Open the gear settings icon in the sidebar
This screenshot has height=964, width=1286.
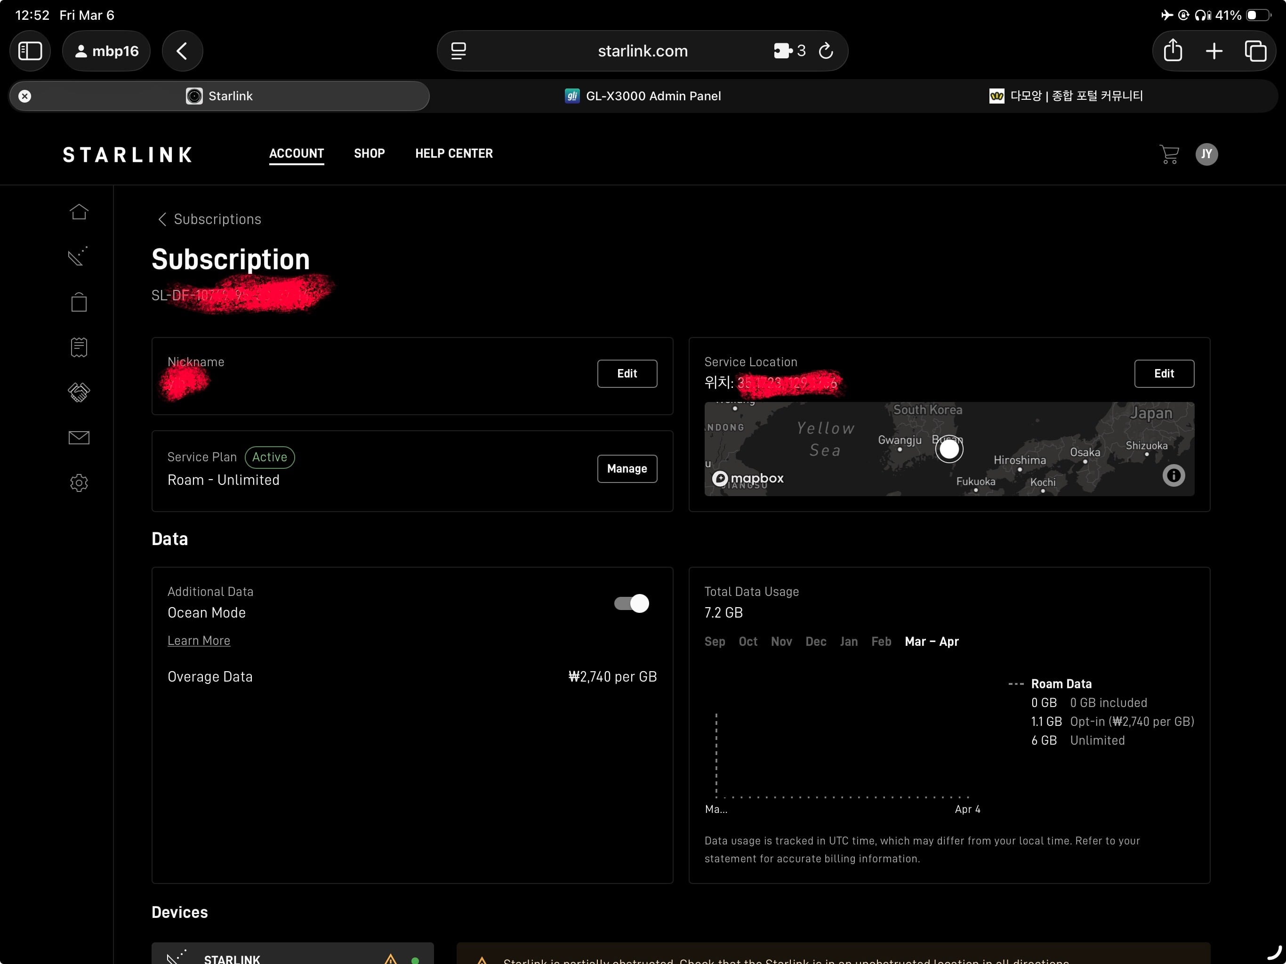click(79, 483)
